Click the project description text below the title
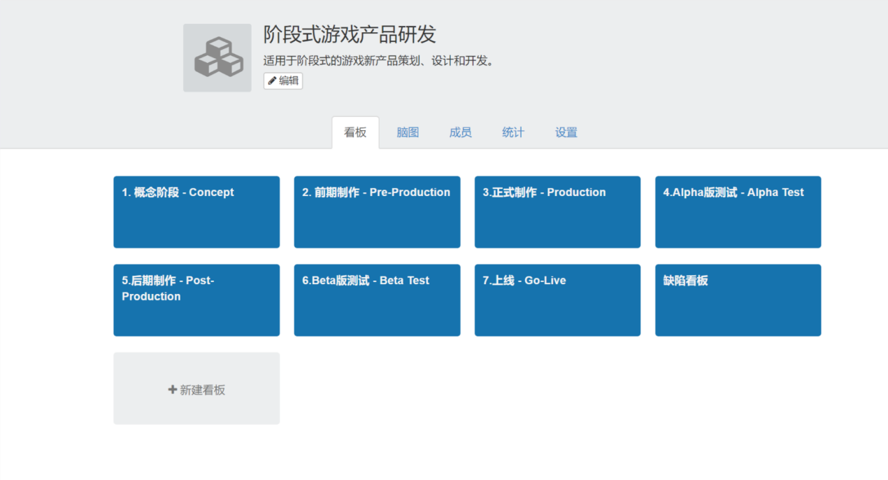Viewport: 888px width, 480px height. coord(380,61)
